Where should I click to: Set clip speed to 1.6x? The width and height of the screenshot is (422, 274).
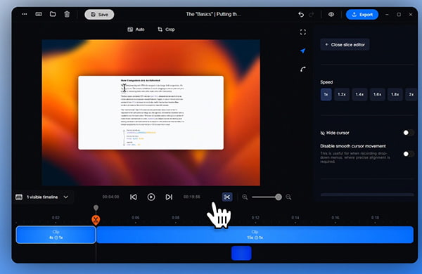coord(377,94)
